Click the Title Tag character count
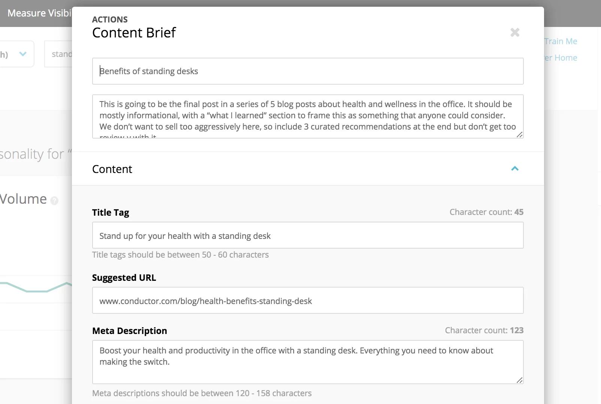The width and height of the screenshot is (601, 404). [x=486, y=212]
